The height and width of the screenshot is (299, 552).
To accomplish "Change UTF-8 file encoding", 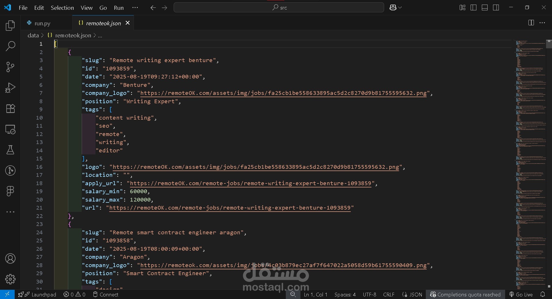I will pos(369,294).
